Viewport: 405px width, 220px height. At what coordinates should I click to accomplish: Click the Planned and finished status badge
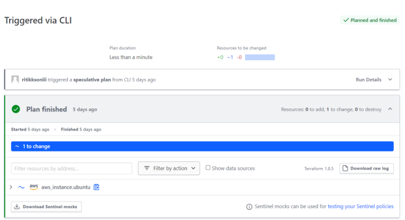(x=370, y=20)
